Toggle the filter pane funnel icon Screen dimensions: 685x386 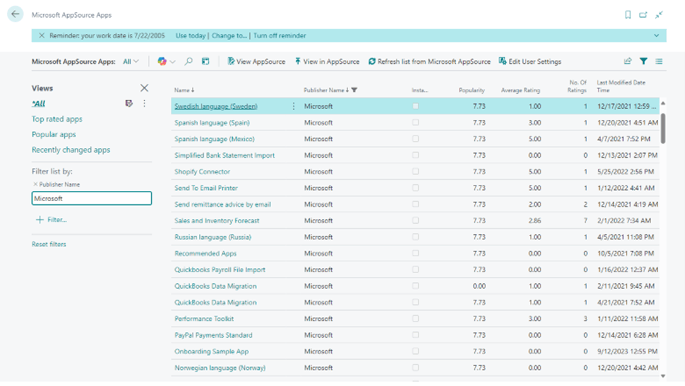point(644,61)
